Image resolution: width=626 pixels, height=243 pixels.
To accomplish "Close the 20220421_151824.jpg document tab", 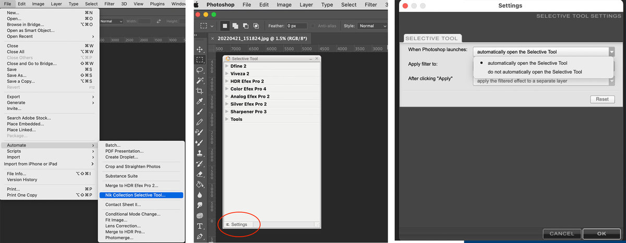I will [x=212, y=39].
